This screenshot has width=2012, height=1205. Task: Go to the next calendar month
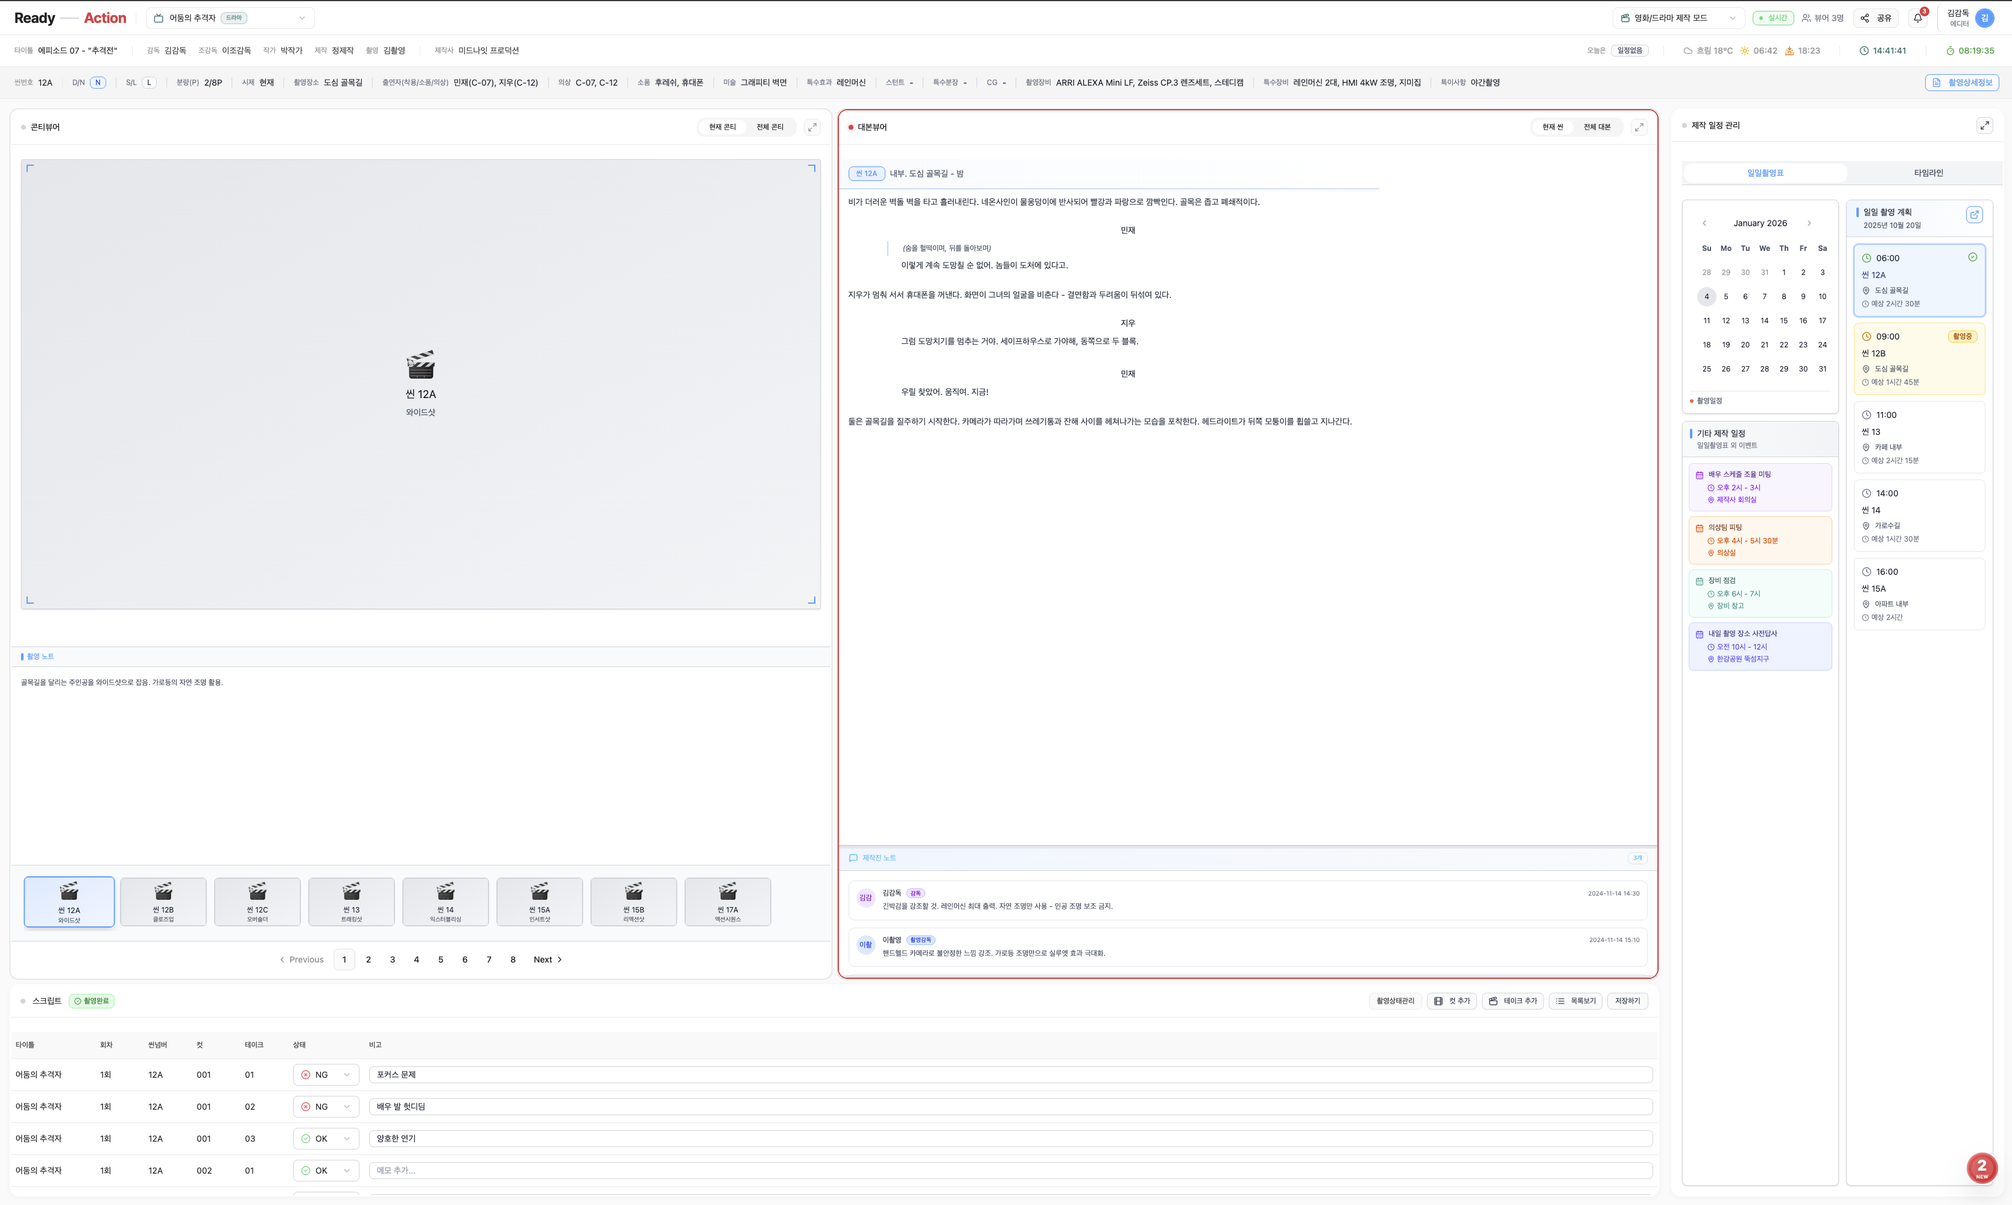tap(1809, 223)
